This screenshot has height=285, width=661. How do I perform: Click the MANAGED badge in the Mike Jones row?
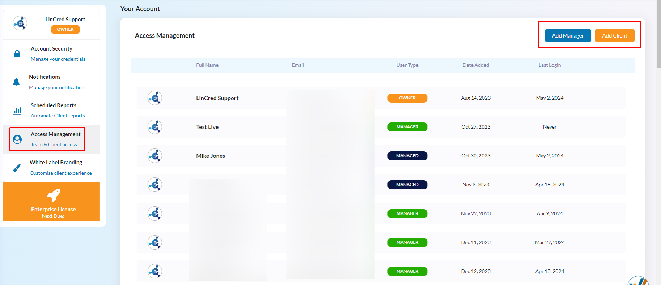pyautogui.click(x=407, y=156)
